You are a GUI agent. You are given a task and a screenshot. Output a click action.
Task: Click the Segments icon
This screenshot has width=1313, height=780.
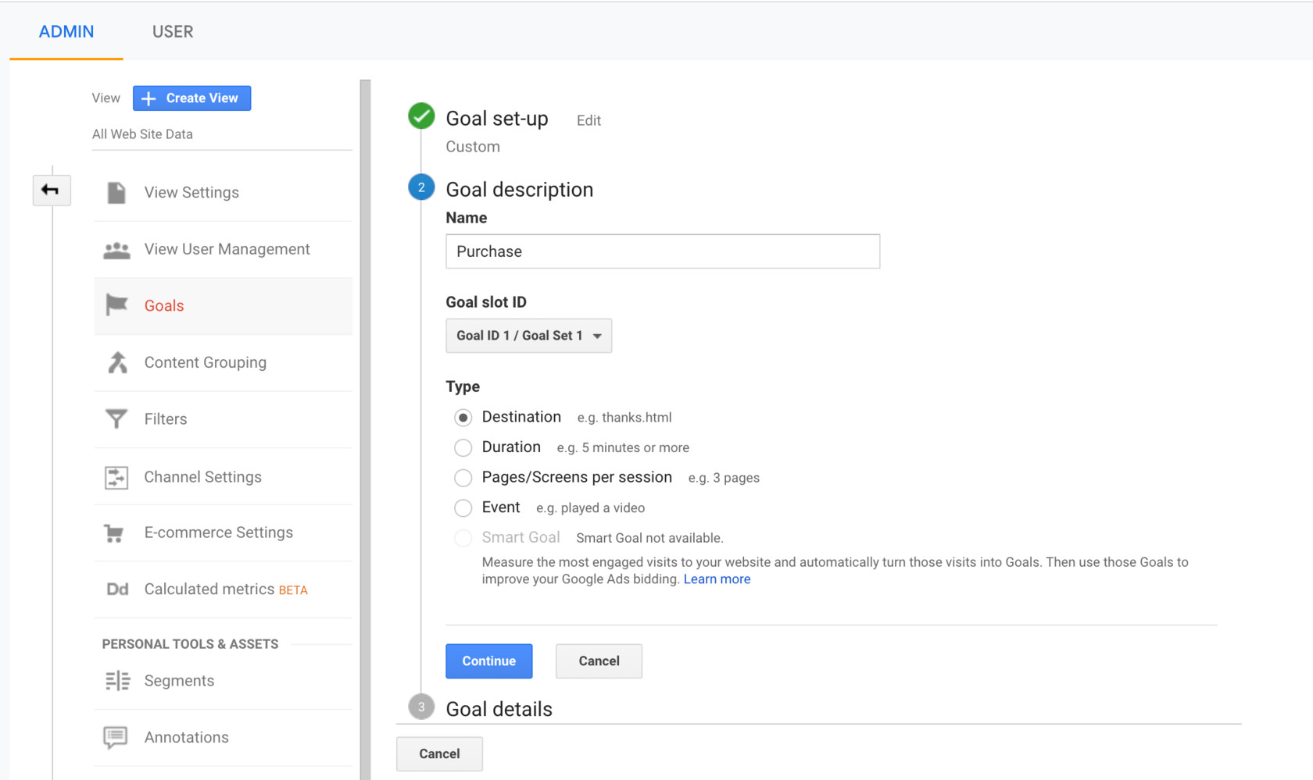[117, 681]
